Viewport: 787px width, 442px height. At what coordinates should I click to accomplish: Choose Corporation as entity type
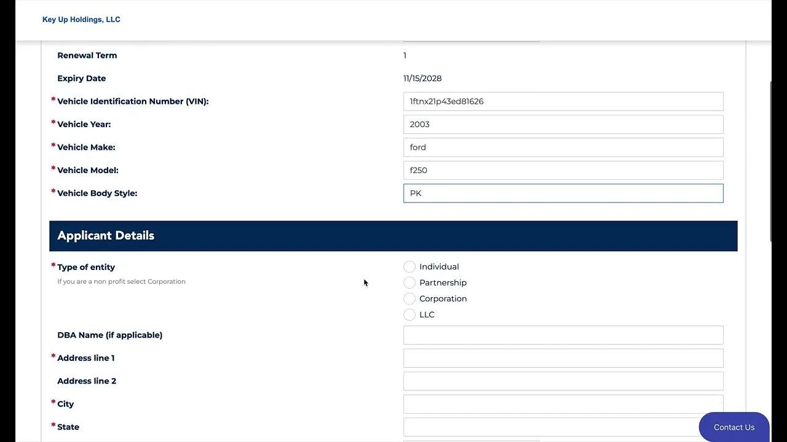[x=409, y=298]
